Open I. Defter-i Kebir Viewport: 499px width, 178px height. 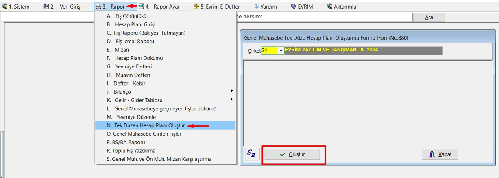click(165, 83)
